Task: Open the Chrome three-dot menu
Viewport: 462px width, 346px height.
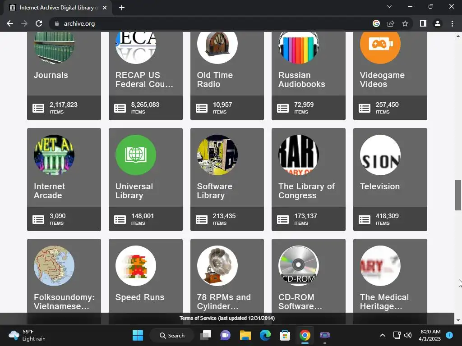Action: pyautogui.click(x=452, y=23)
